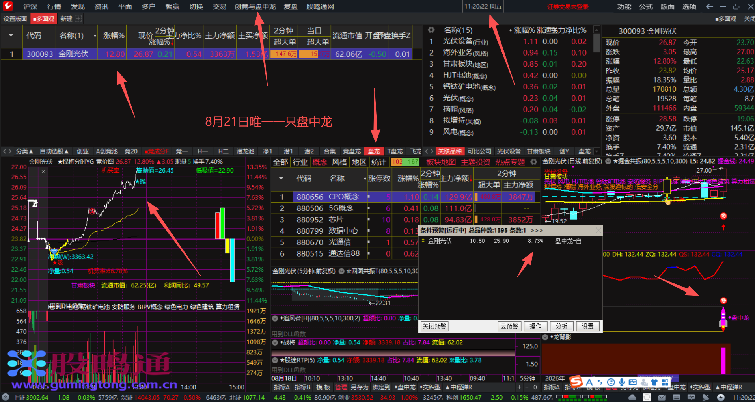Click the up scroll arrow of the 名称(15) list
755x402 pixels.
coord(597,30)
